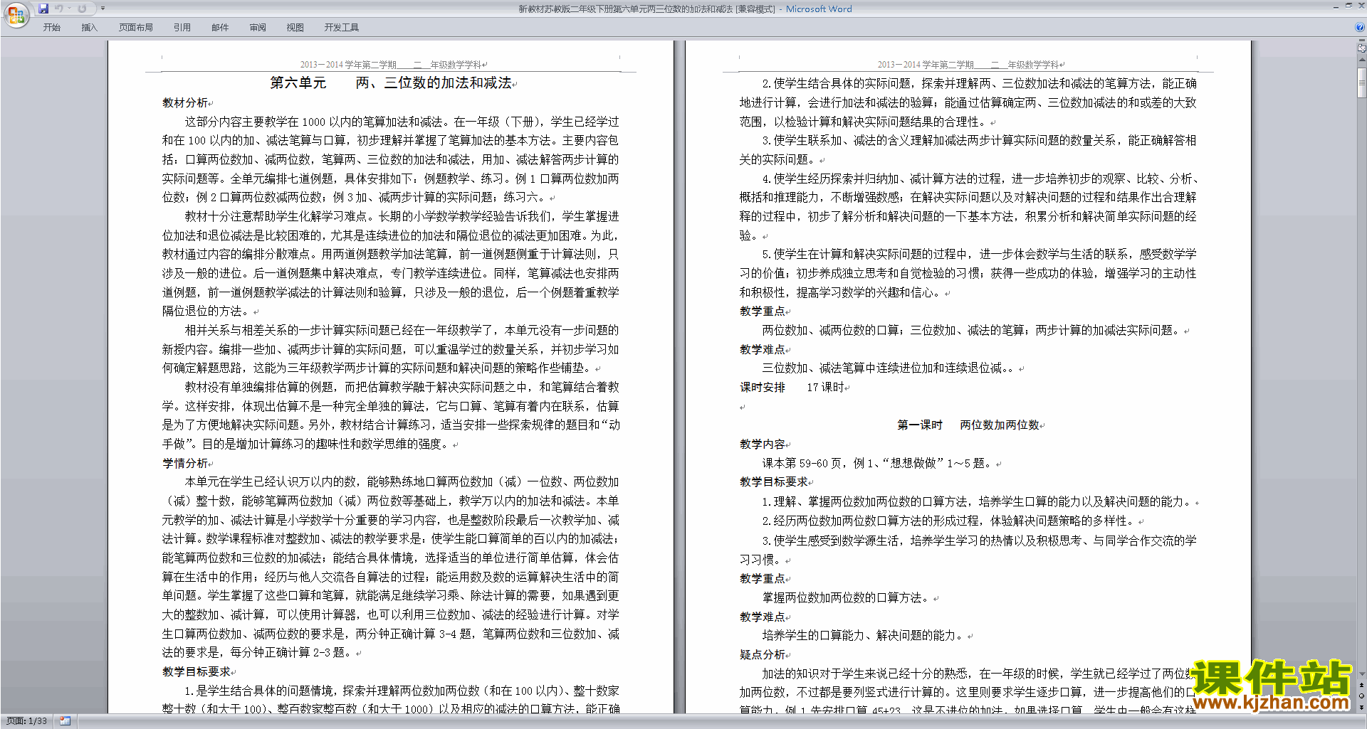Image resolution: width=1367 pixels, height=729 pixels.
Task: Toggle the ruler icon above the scrollbar
Action: click(1361, 48)
